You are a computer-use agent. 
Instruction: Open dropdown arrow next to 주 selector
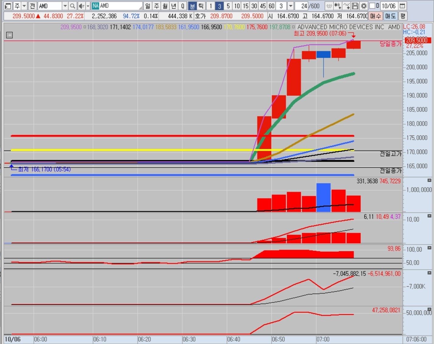[24, 6]
